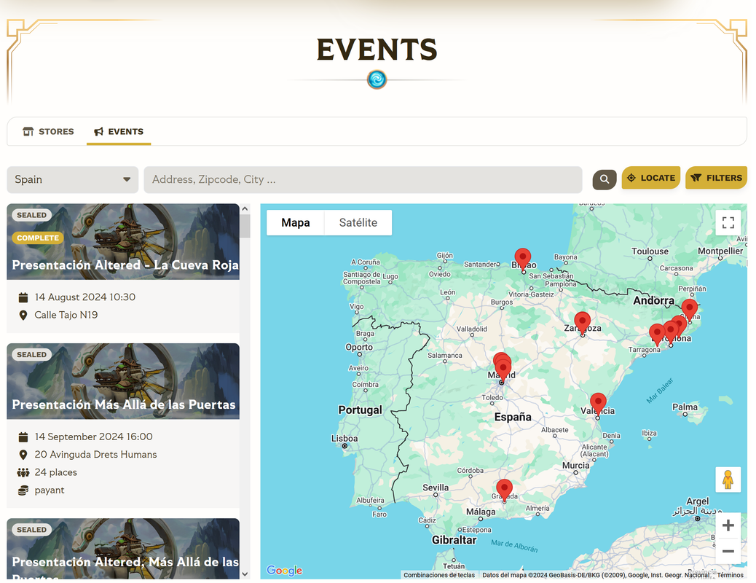Zoom in on the map
The image size is (756, 583).
pyautogui.click(x=728, y=525)
